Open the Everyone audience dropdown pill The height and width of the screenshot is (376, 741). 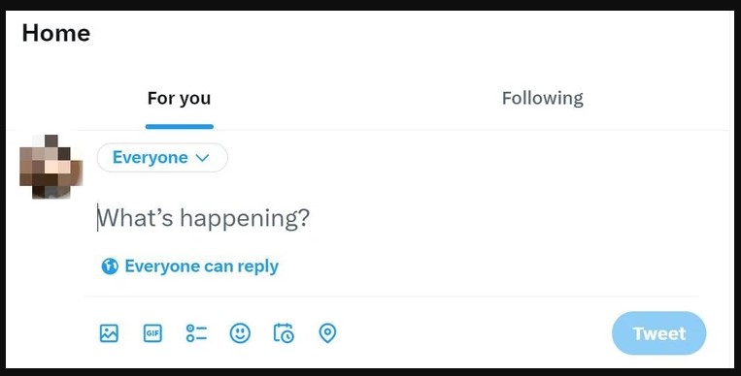click(x=162, y=158)
